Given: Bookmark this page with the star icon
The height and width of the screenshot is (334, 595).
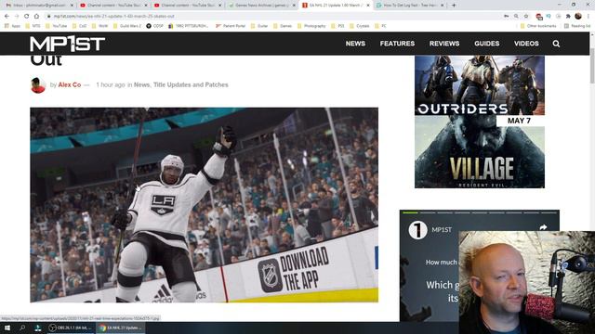Looking at the screenshot, I should (x=526, y=17).
